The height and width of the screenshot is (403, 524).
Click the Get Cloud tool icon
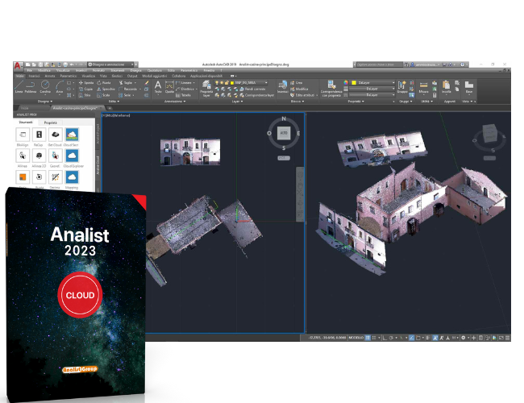coord(56,135)
